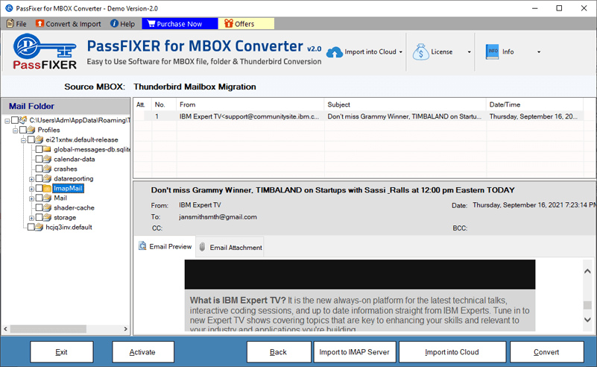Image resolution: width=597 pixels, height=367 pixels.
Task: Click the email preview scroll down arrow
Action: [587, 320]
